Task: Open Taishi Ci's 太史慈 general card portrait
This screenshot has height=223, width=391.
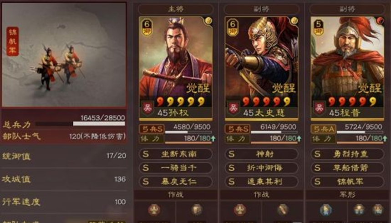Action: (261, 69)
